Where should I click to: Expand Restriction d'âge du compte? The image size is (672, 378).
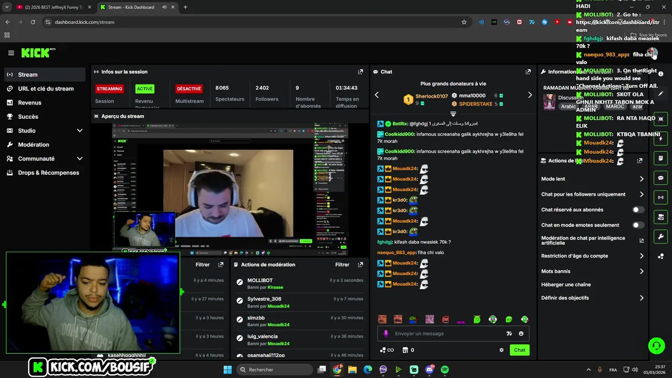pyautogui.click(x=592, y=256)
